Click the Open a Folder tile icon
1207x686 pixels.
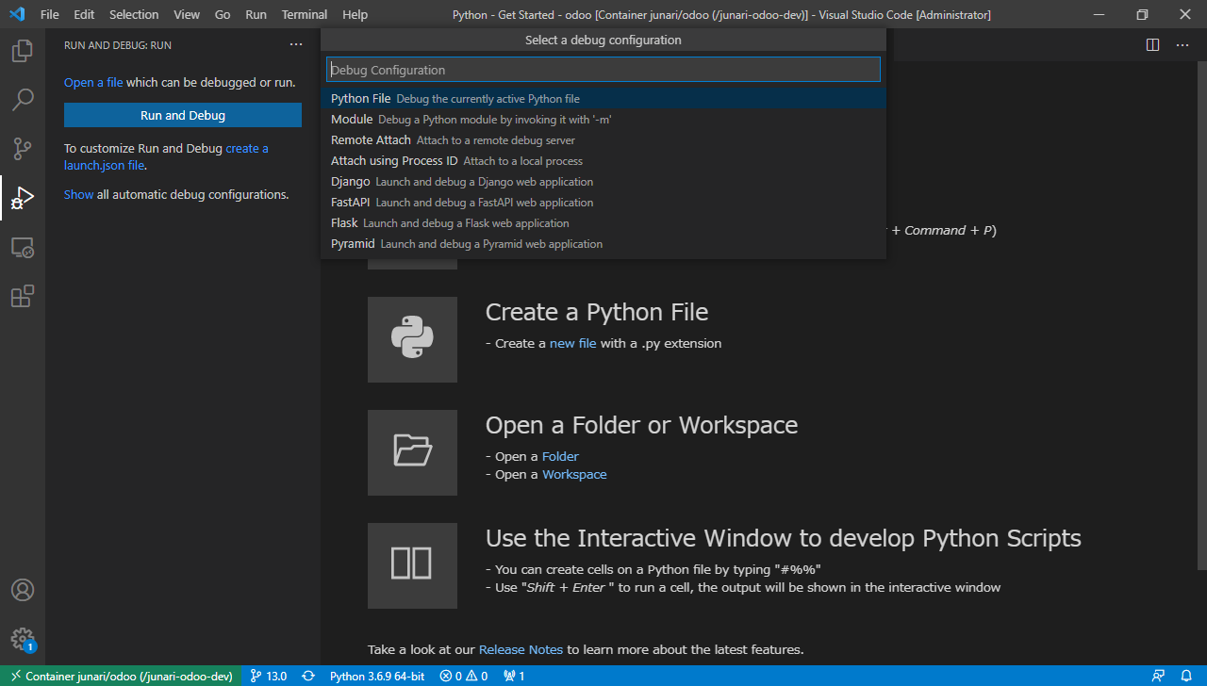[412, 452]
